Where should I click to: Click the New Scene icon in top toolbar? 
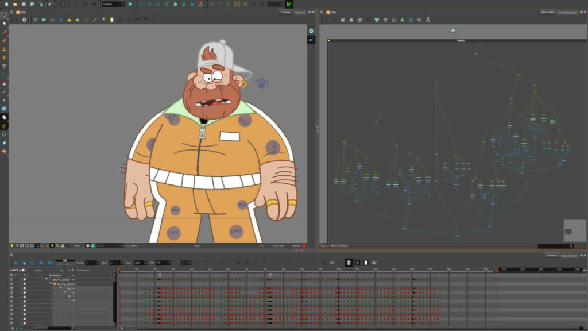point(6,4)
